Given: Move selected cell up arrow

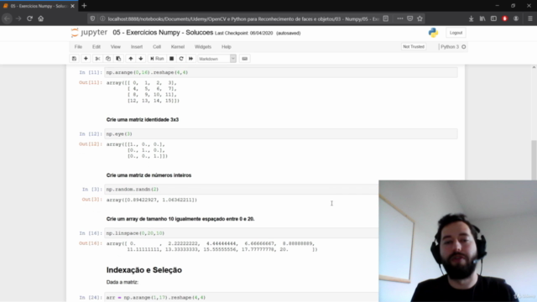Looking at the screenshot, I should (x=131, y=59).
